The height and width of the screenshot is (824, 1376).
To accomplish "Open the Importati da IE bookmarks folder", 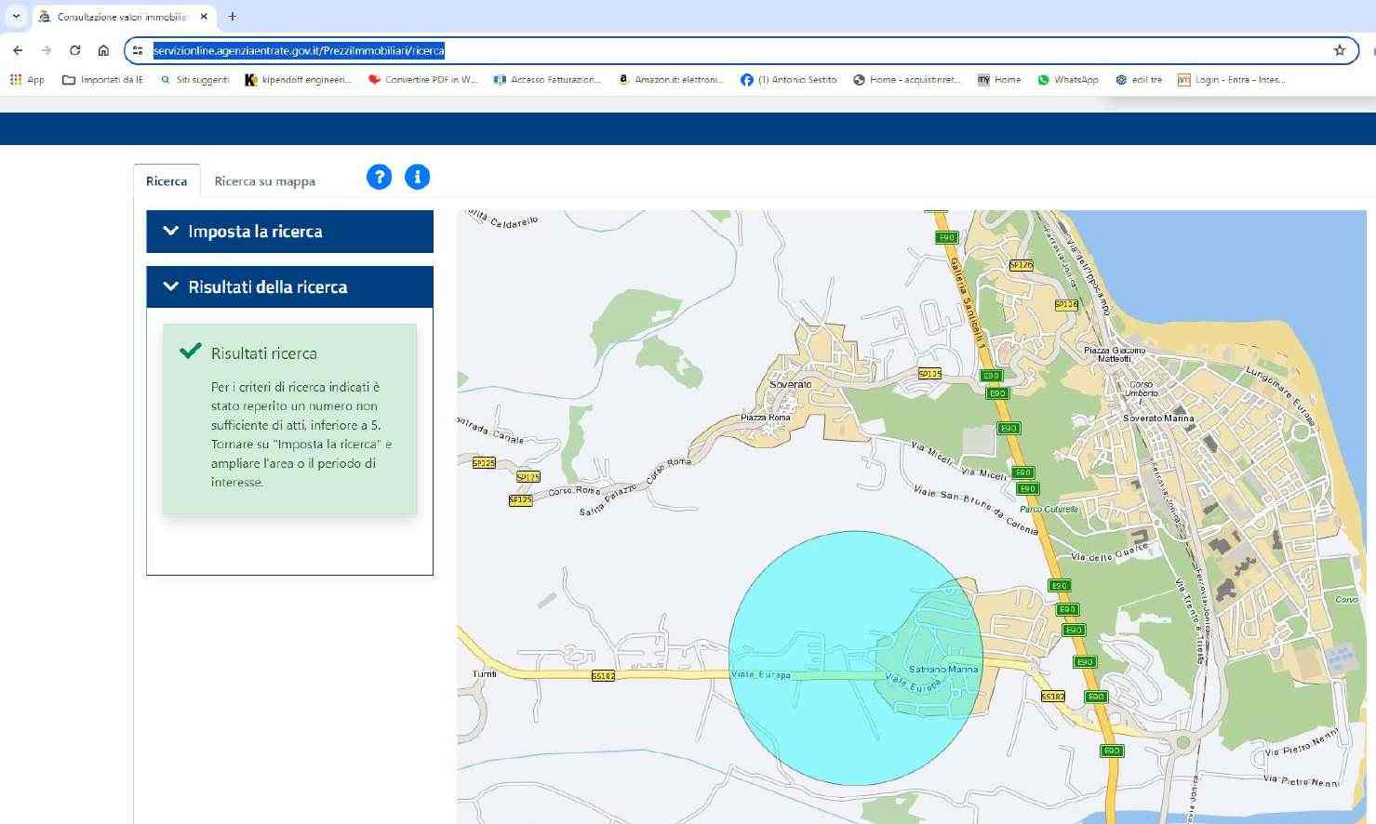I will point(102,80).
